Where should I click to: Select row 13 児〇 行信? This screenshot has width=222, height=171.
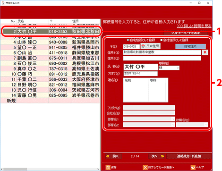51,90
